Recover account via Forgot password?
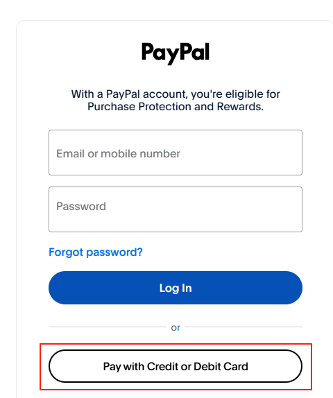333x398 pixels. (x=96, y=252)
